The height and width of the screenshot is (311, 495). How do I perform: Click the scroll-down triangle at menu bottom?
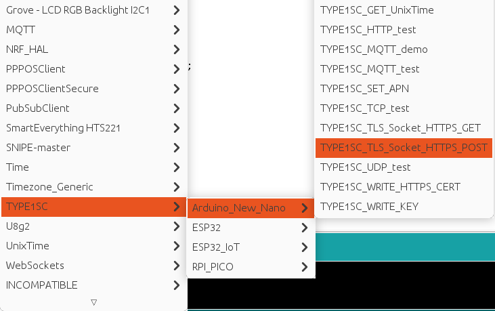point(93,302)
